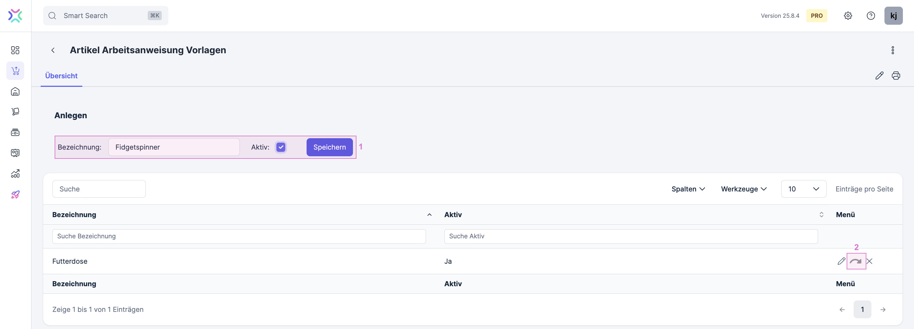Edit the Futterdose row with pencil icon

(x=841, y=261)
